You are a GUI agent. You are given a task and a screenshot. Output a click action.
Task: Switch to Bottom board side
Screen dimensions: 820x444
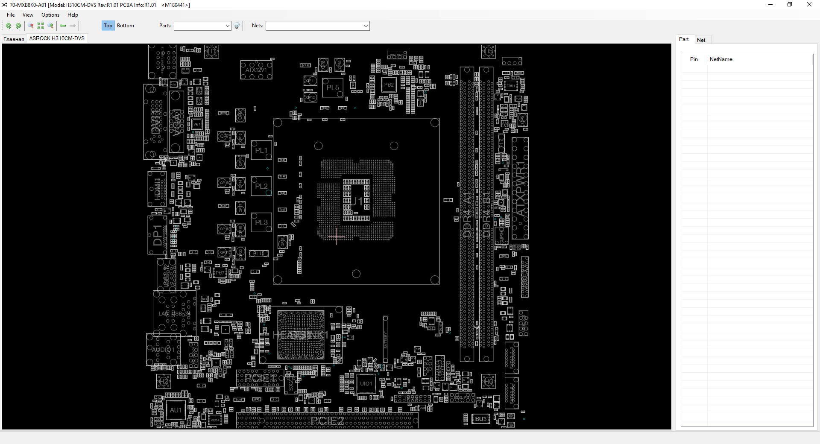click(x=126, y=26)
